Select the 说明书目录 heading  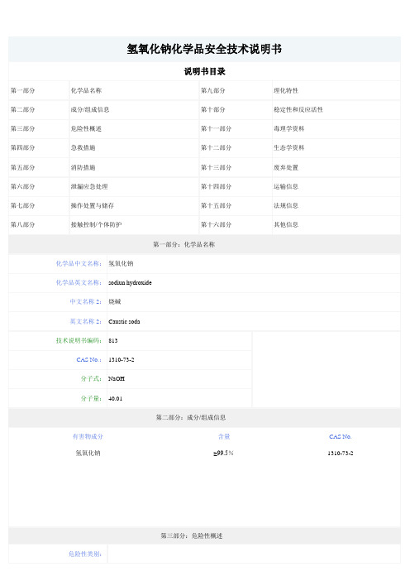(205, 71)
